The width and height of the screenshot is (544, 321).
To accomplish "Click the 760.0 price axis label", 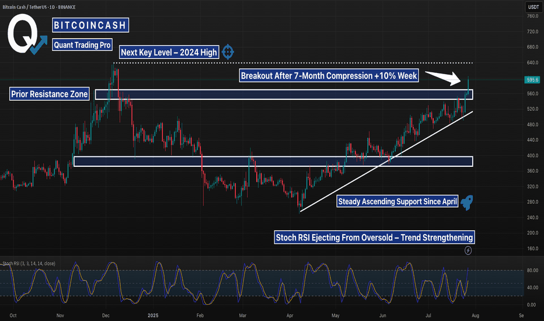I will pyautogui.click(x=532, y=16).
